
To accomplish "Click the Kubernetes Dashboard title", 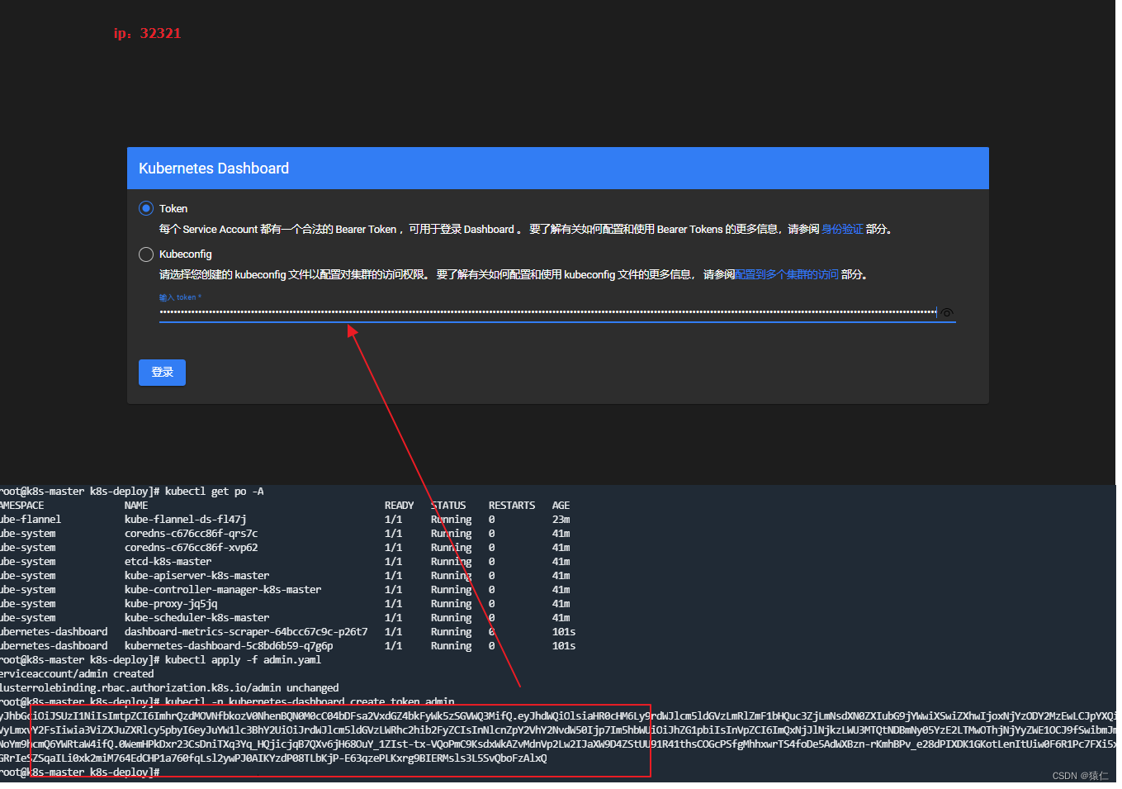I will (214, 169).
